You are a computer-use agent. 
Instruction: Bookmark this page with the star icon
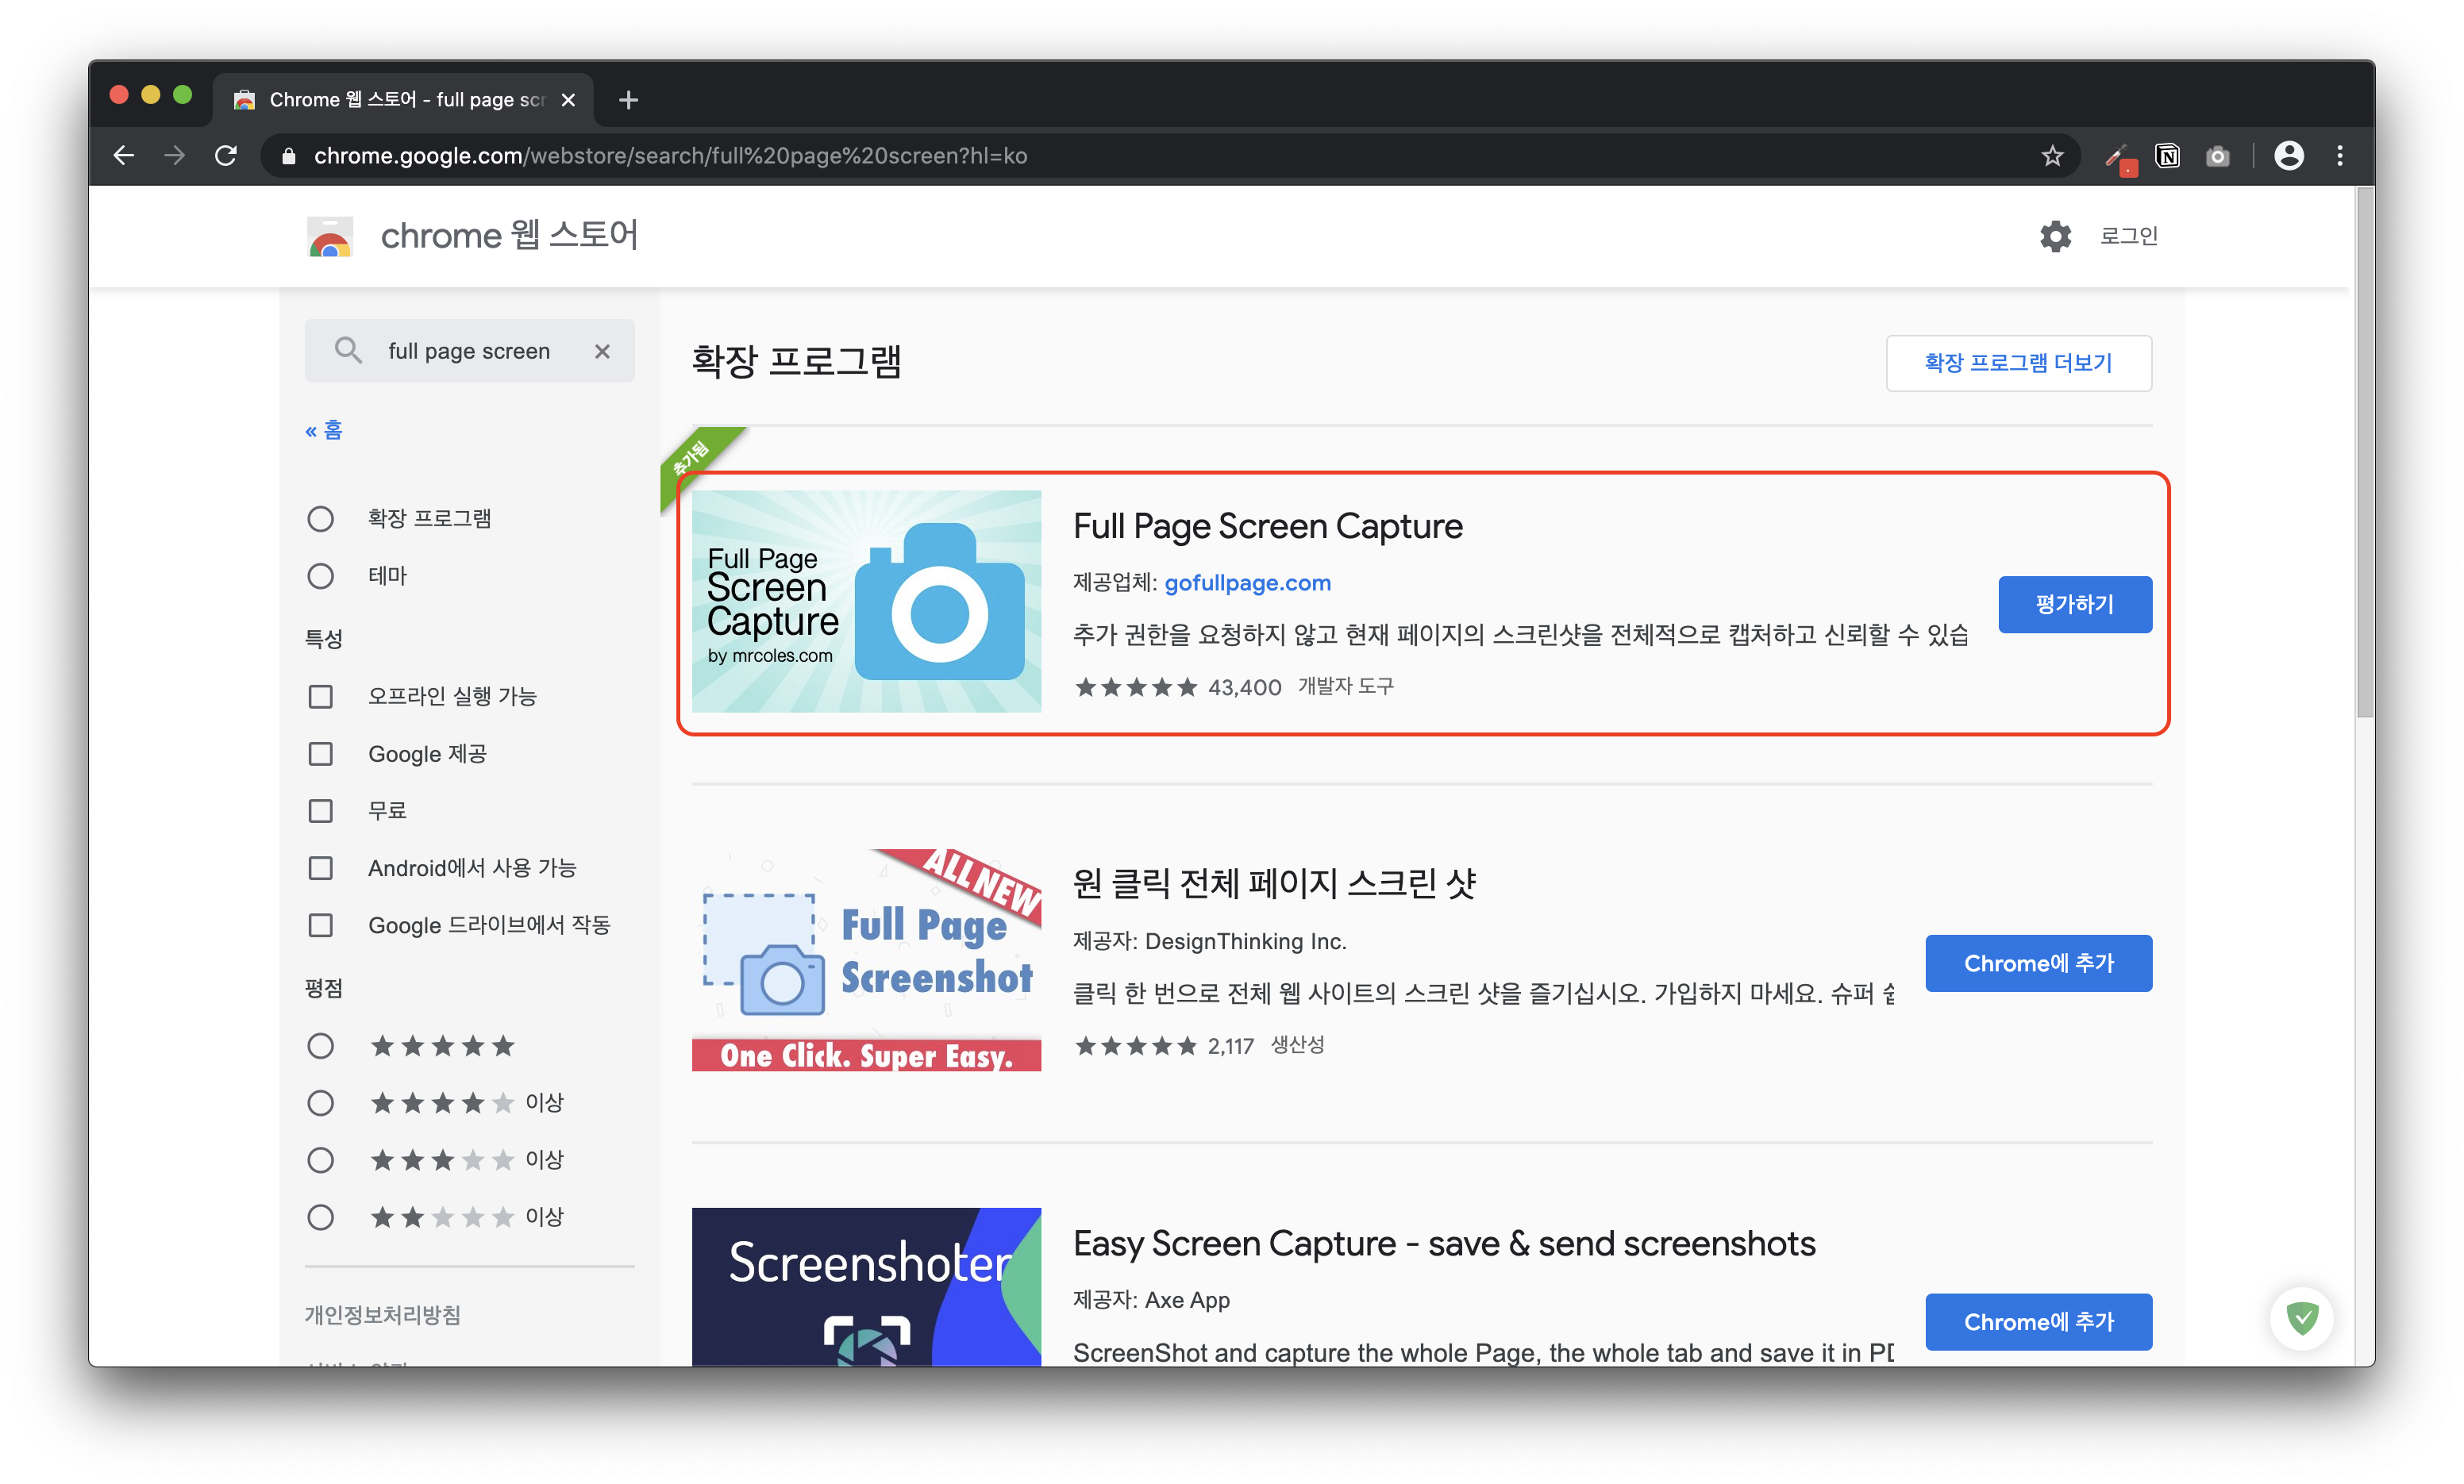(2052, 155)
